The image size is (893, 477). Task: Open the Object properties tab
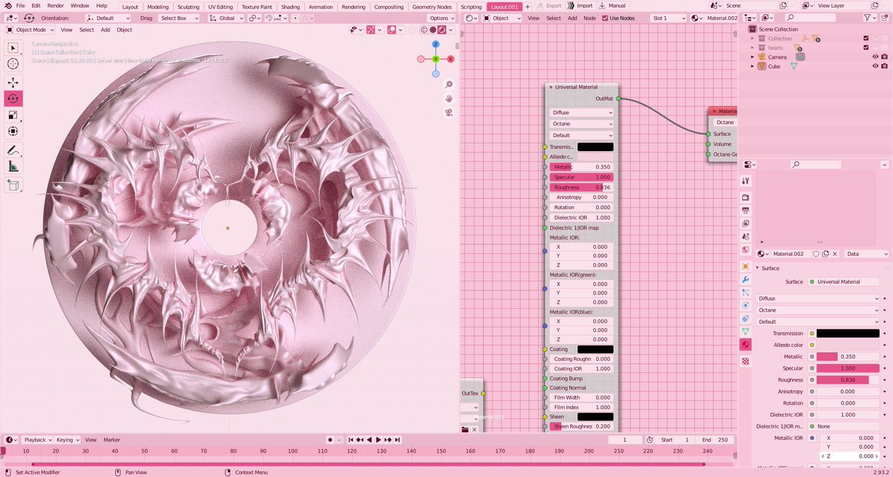(746, 266)
